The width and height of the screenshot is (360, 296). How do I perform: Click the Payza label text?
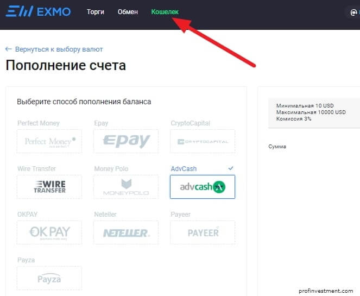26,260
